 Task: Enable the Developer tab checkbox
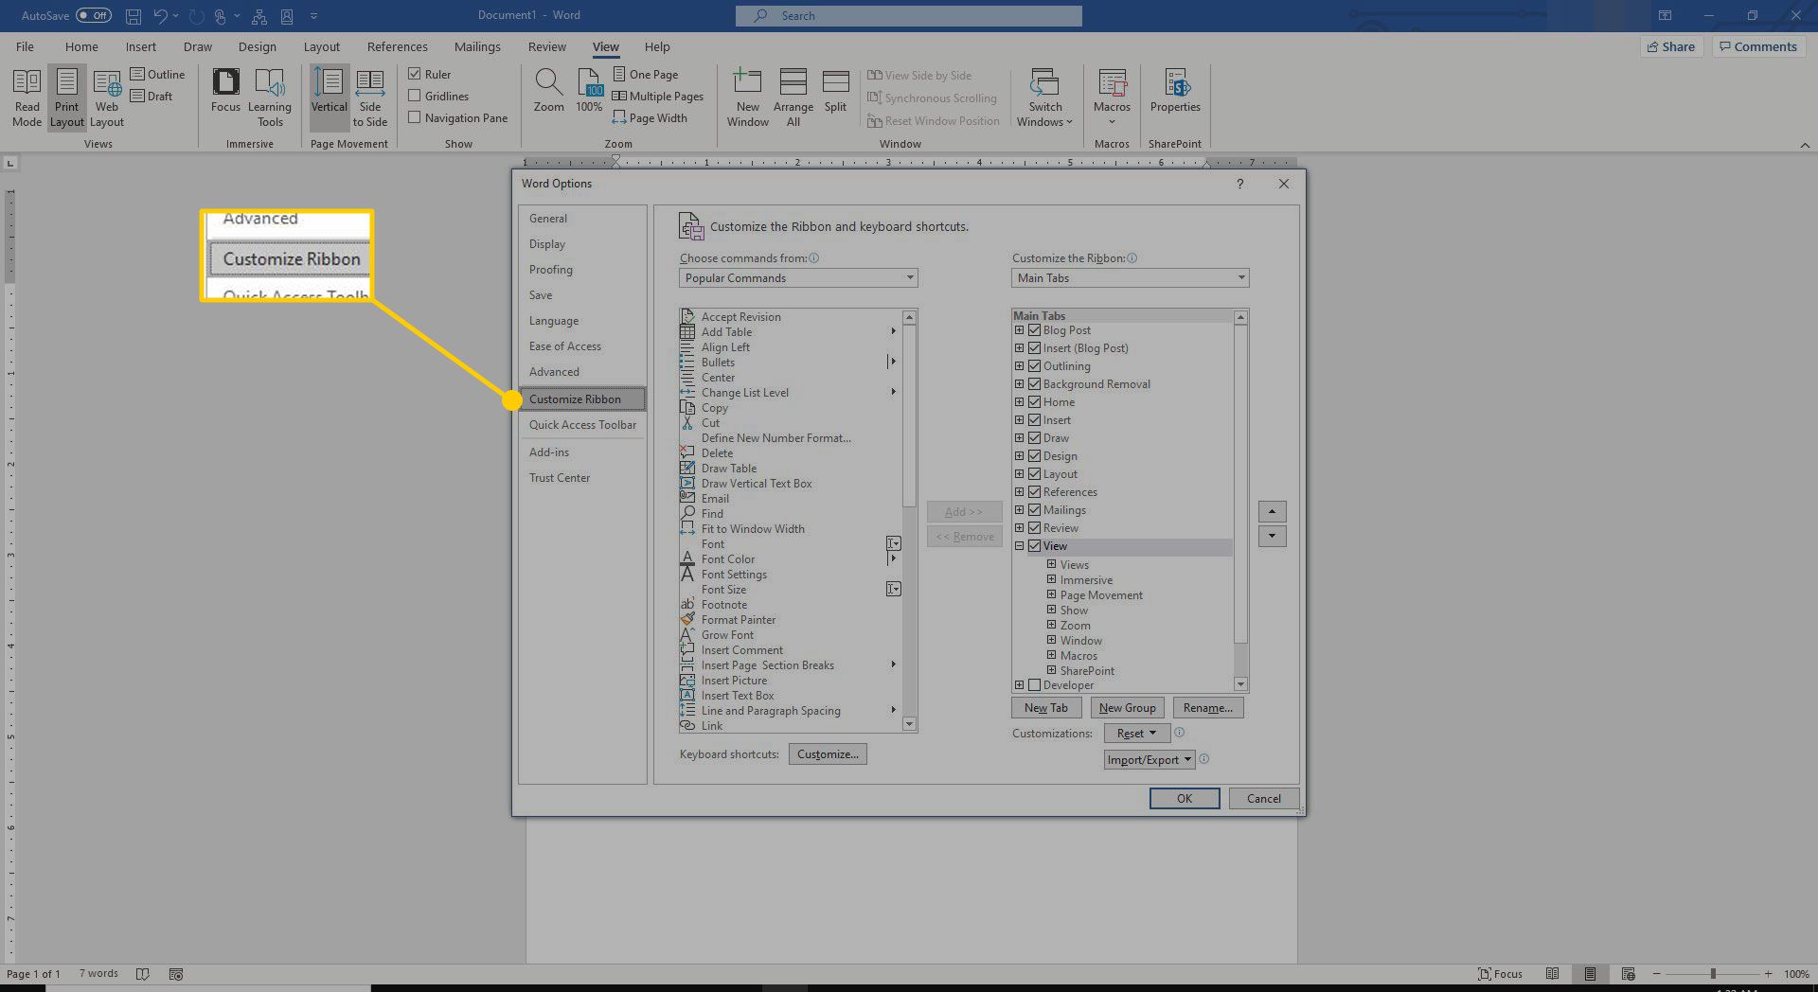[x=1035, y=685]
